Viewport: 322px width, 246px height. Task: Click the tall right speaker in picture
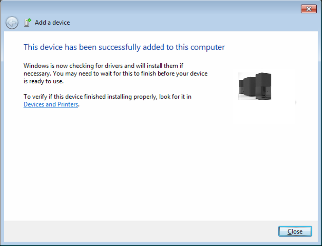click(x=263, y=86)
